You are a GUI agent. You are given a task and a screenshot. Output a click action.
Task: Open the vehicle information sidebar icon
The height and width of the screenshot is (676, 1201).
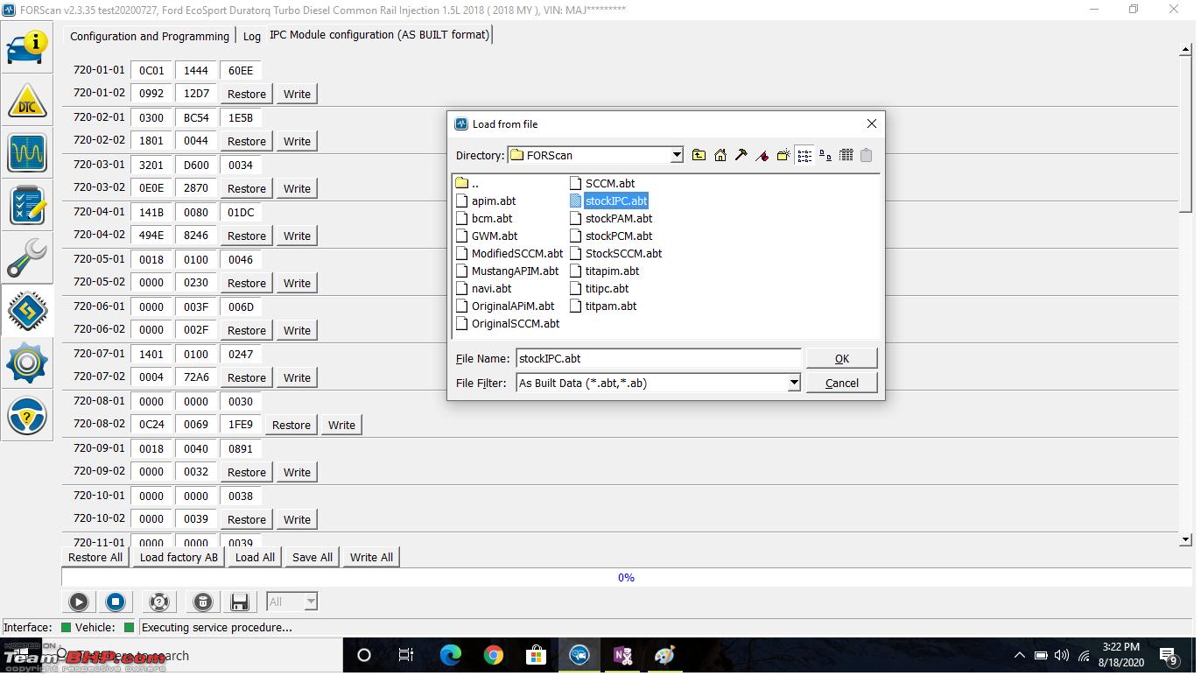27,46
